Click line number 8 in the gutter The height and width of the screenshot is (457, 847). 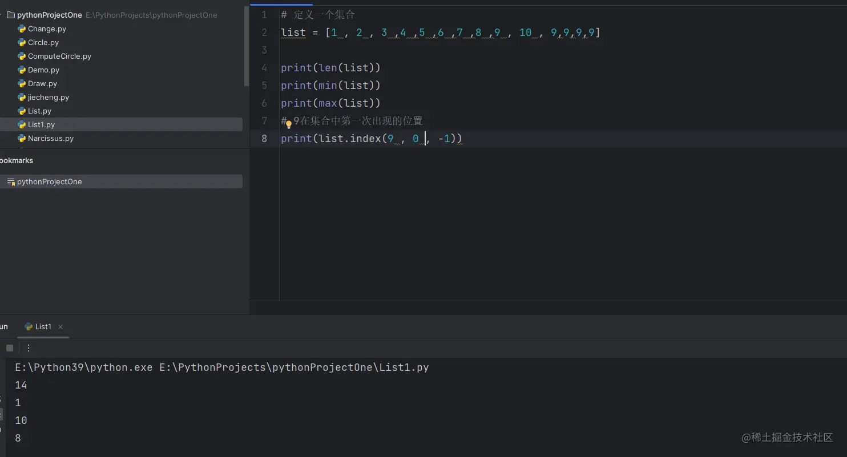(x=264, y=139)
